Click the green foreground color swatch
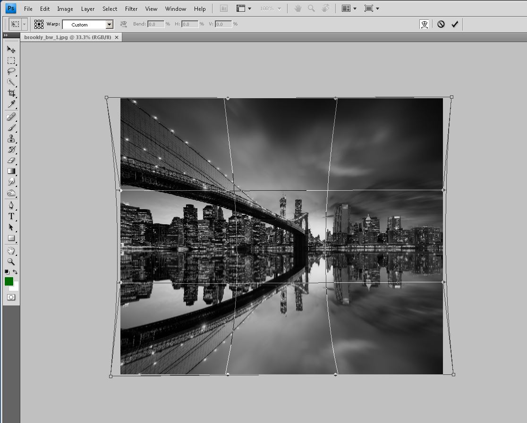The width and height of the screenshot is (527, 423). [x=8, y=281]
